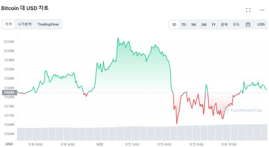Image resolution: width=269 pixels, height=147 pixels.
Task: Select the 올해 (year-to-date) range
Action: [224, 24]
